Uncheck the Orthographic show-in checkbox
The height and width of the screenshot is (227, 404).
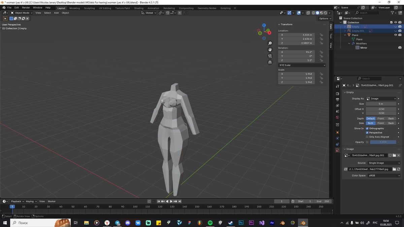[367, 128]
